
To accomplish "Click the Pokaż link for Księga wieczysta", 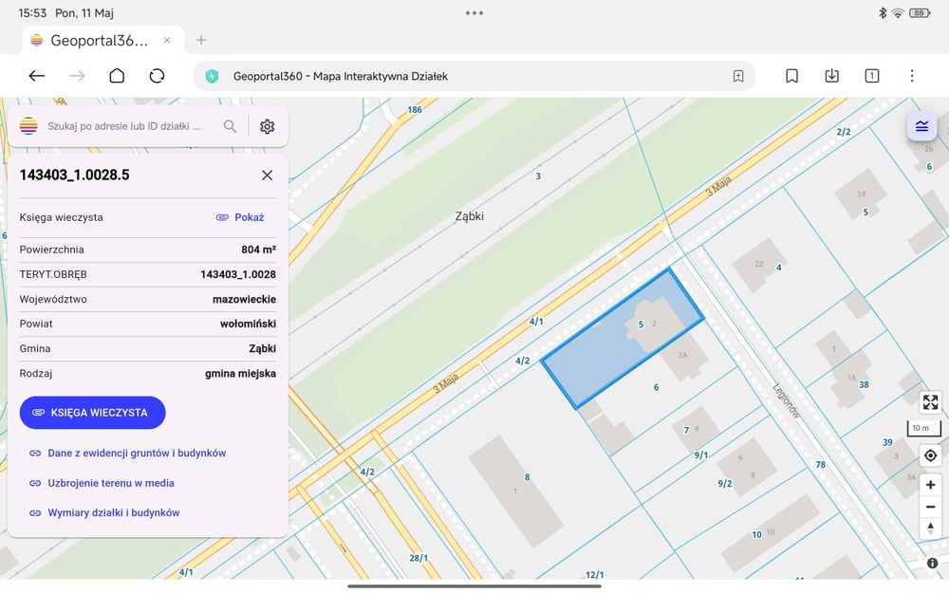I will point(240,217).
